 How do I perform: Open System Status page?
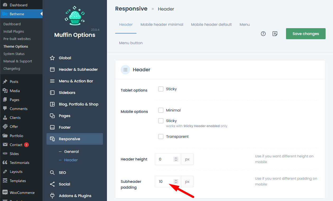click(x=14, y=54)
